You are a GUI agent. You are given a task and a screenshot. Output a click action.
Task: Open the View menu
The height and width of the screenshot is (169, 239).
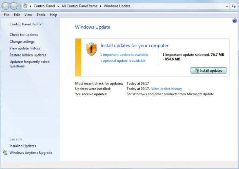pos(28,15)
